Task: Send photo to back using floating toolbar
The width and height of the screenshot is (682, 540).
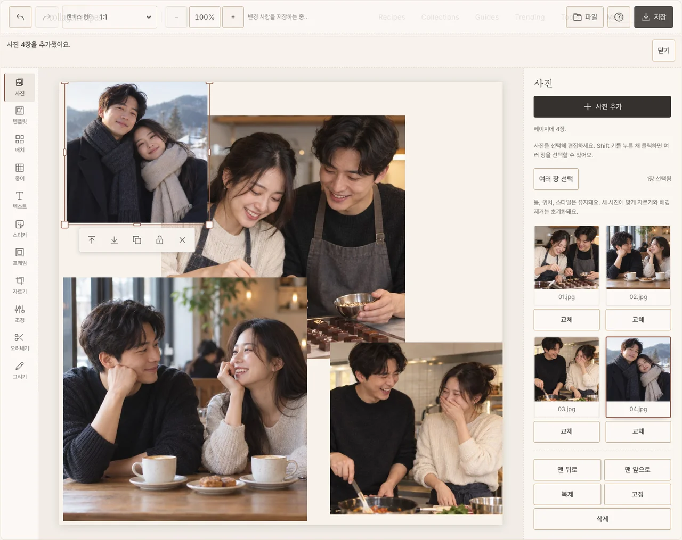Action: [x=114, y=240]
